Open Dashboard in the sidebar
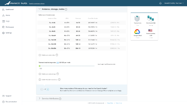This screenshot has width=187, height=105. (9, 9)
